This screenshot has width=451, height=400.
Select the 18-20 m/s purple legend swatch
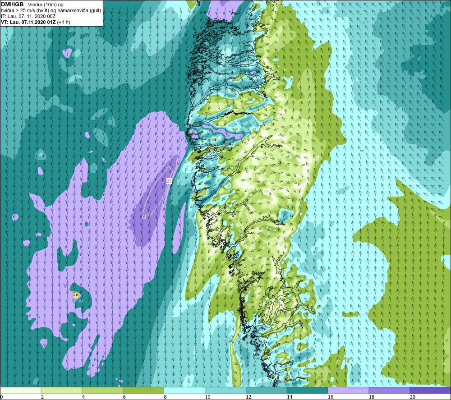click(389, 390)
